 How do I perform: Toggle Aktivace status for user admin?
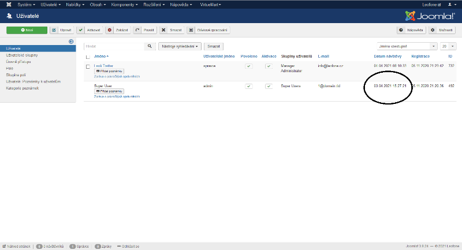(x=269, y=86)
